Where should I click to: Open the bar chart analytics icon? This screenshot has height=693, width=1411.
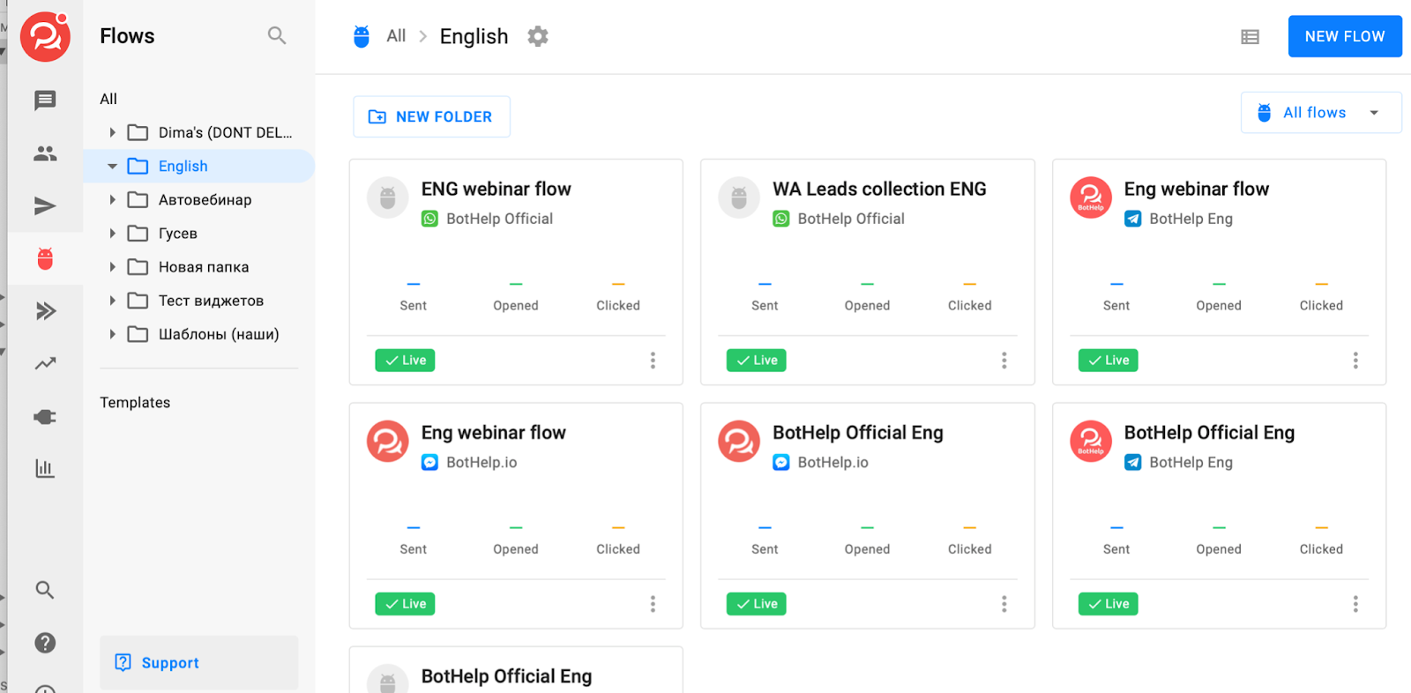click(45, 468)
